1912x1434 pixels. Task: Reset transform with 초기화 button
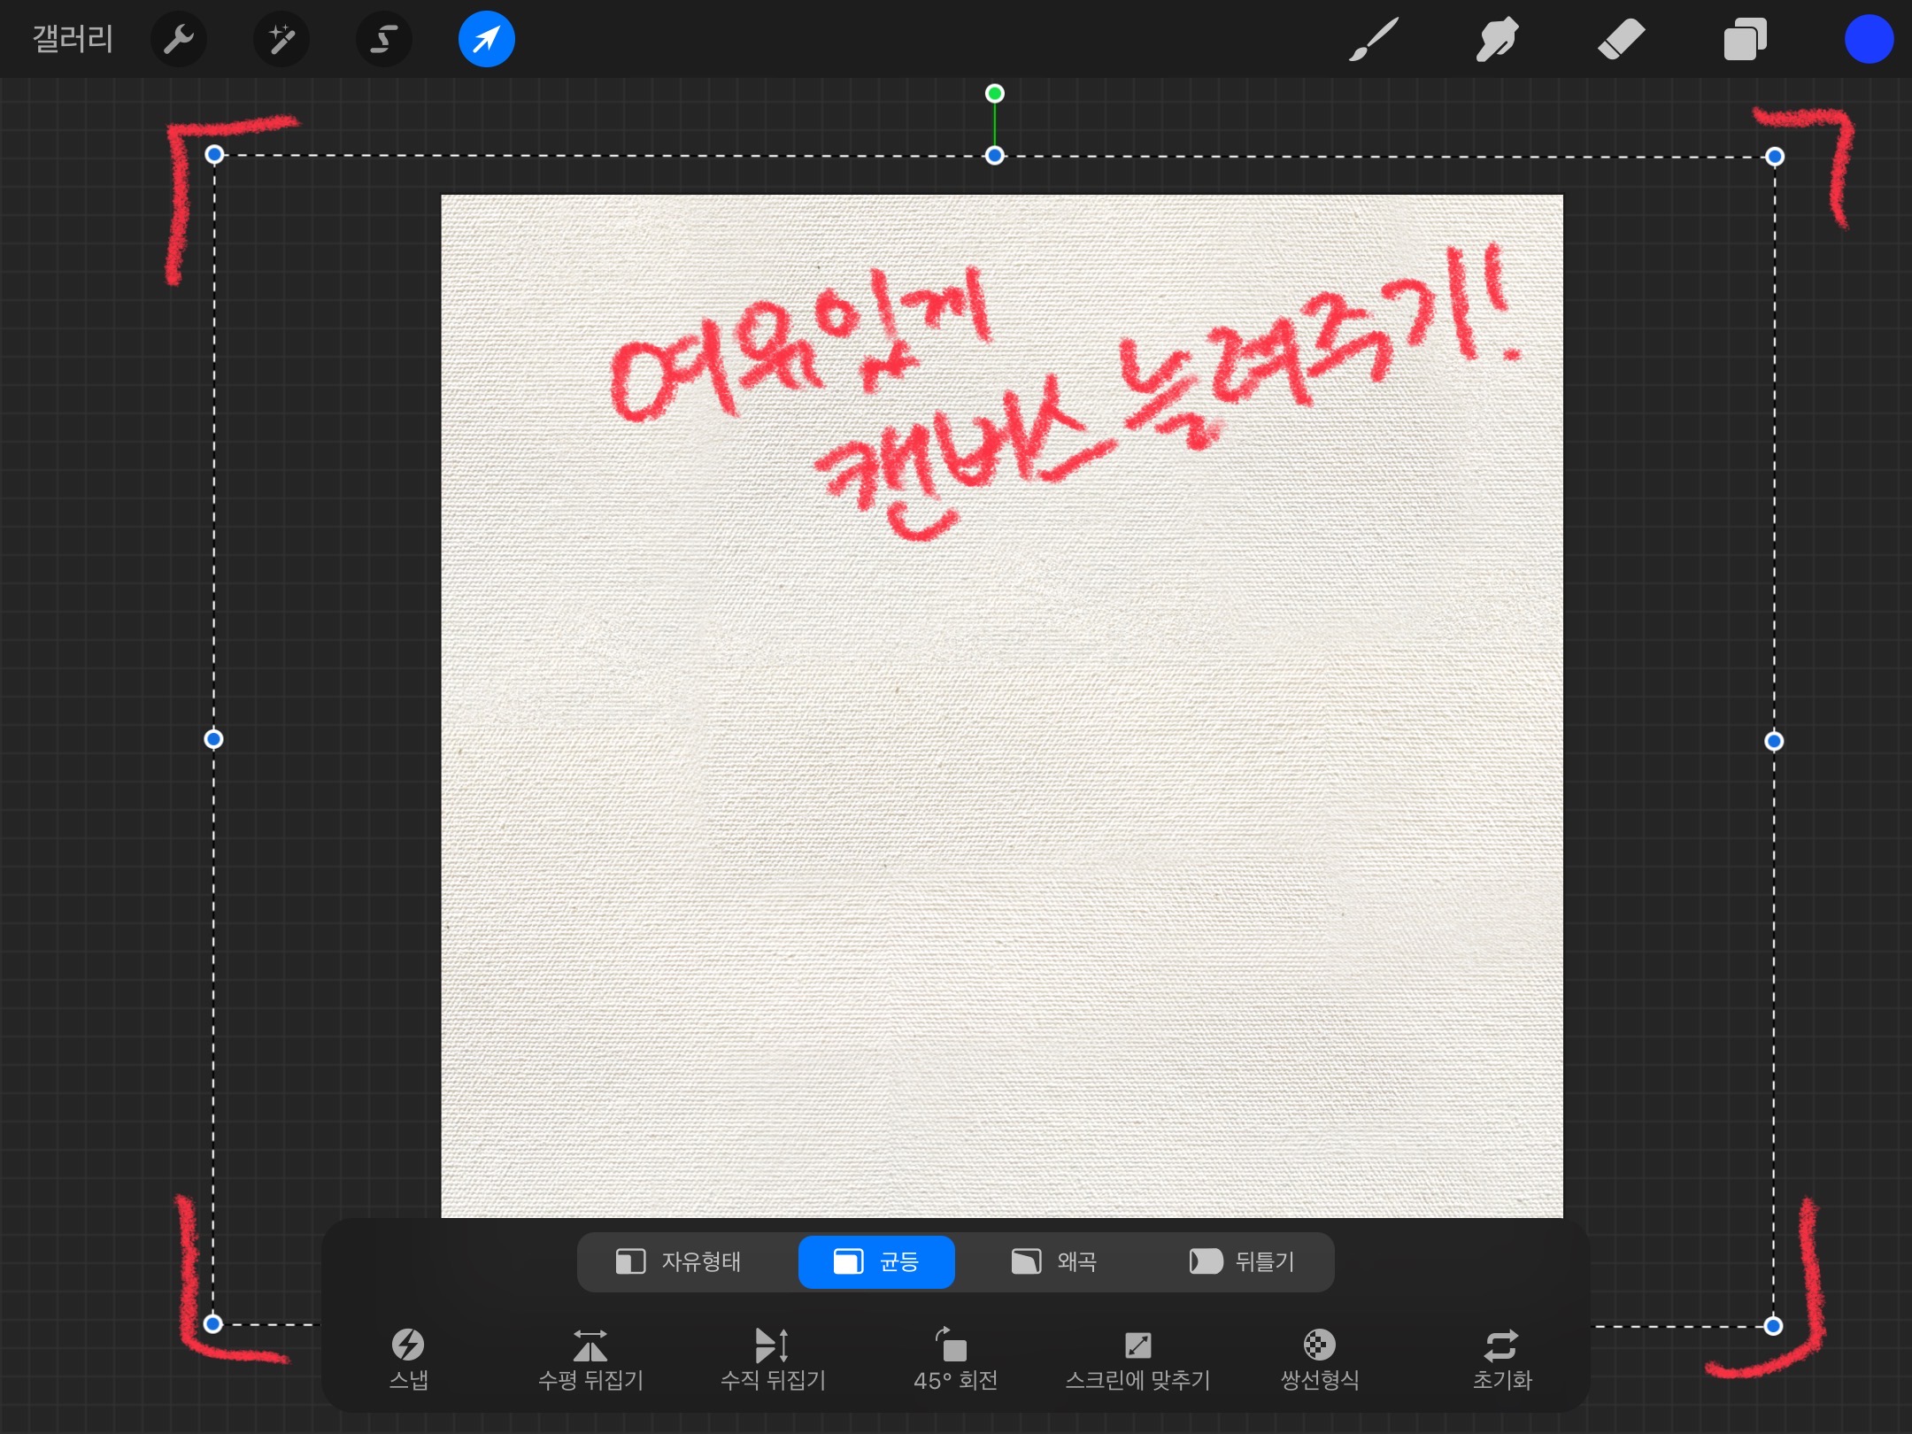point(1501,1359)
